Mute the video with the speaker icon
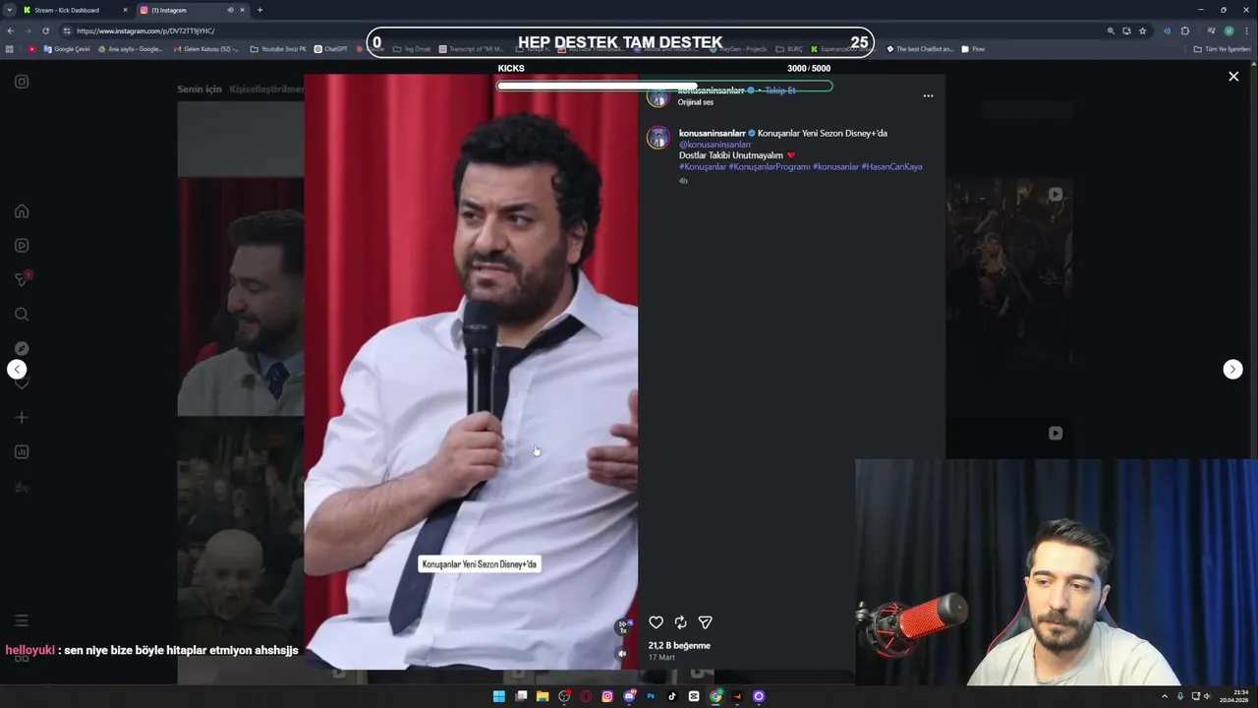Screen dimensions: 1258x708 click(622, 654)
